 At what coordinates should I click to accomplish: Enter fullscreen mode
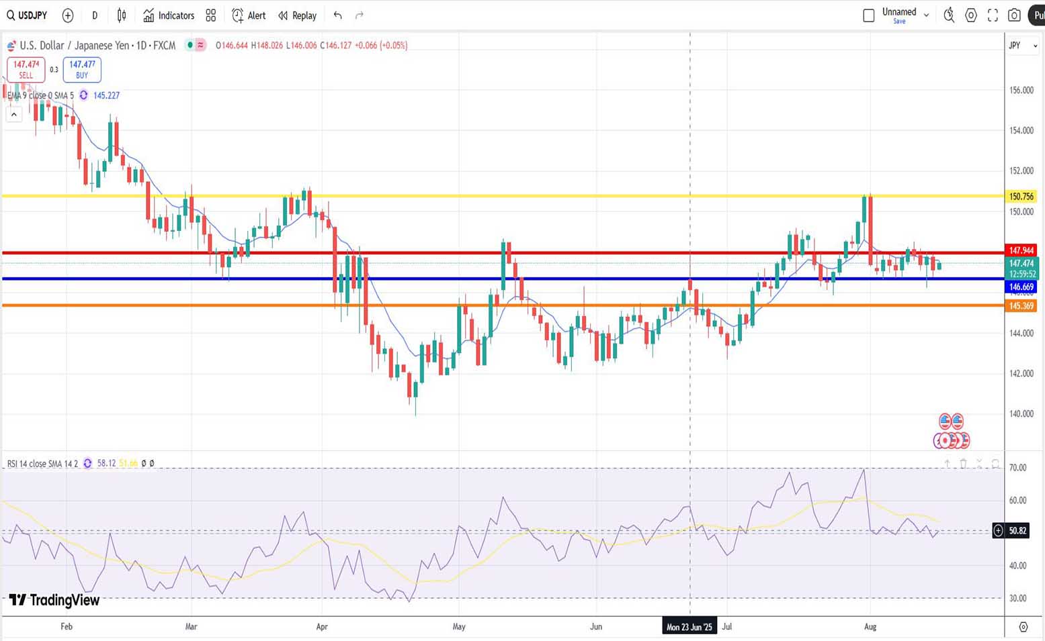point(993,15)
